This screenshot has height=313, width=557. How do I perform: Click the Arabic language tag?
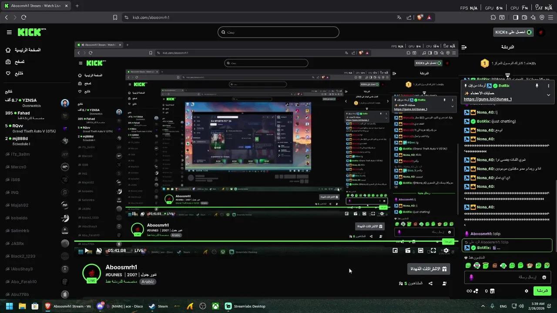(x=148, y=282)
